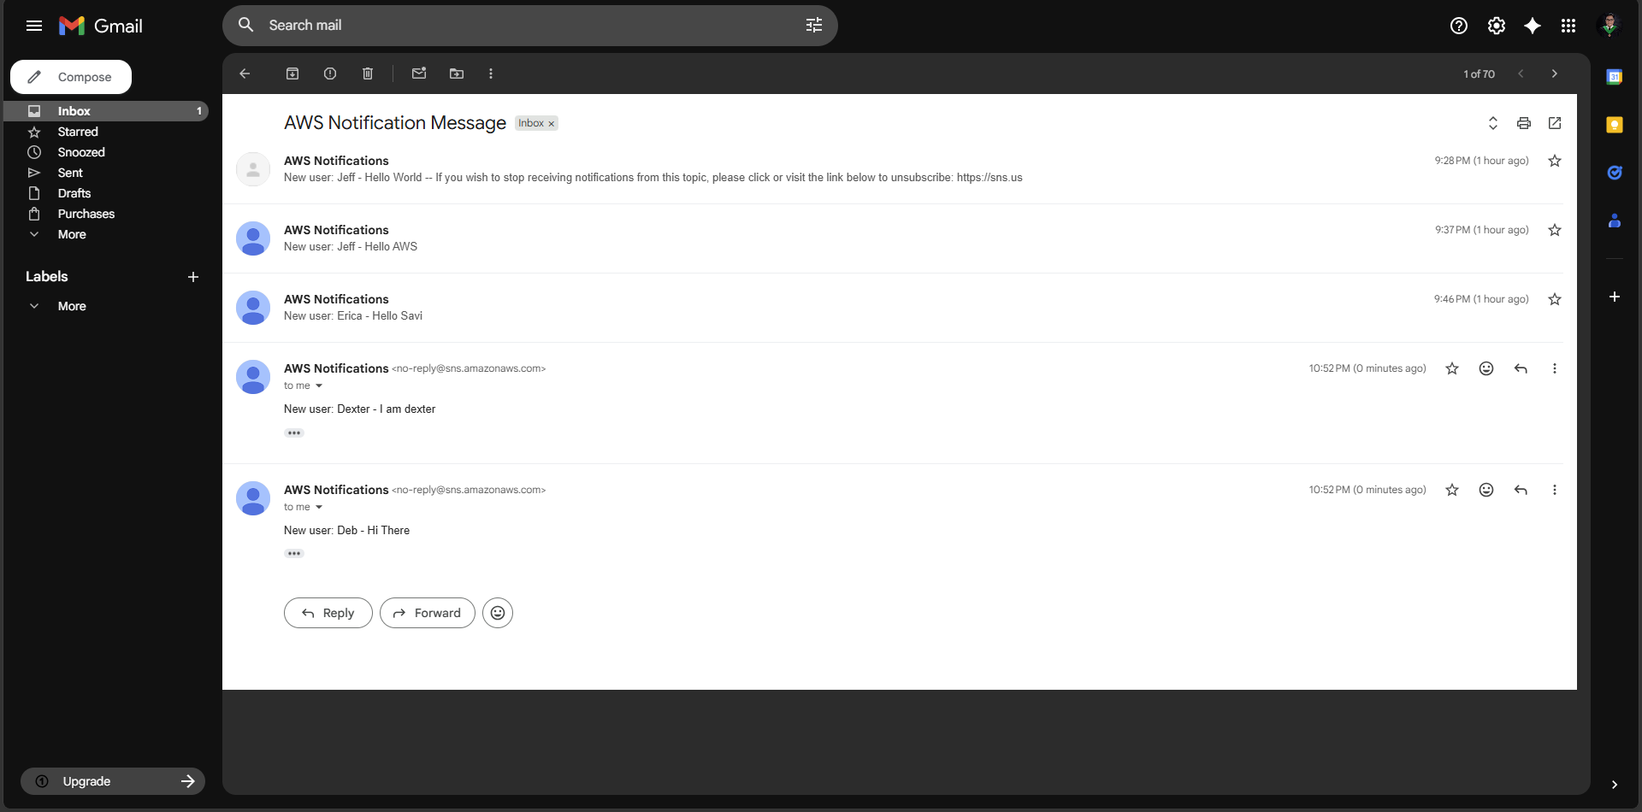Open the Support help icon
Viewport: 1642px width, 812px height.
(x=1459, y=26)
